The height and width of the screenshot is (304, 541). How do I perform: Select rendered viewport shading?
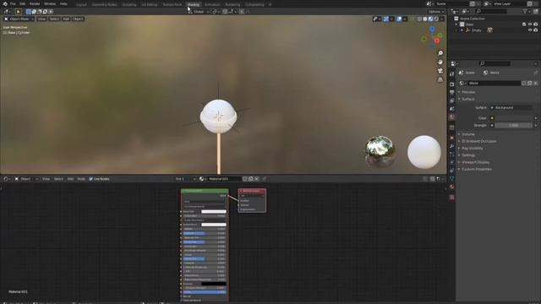tap(436, 19)
